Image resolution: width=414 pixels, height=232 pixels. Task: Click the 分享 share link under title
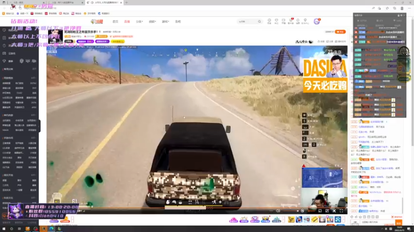pyautogui.click(x=330, y=42)
